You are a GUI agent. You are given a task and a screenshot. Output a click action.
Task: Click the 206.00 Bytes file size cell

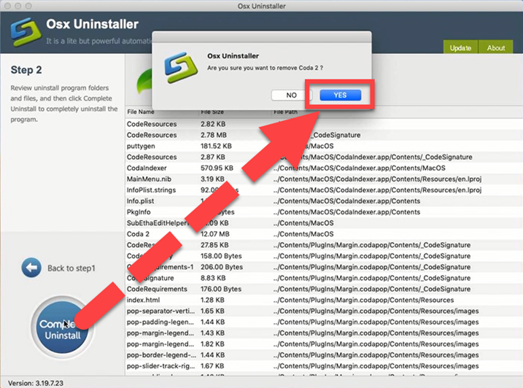click(x=222, y=267)
